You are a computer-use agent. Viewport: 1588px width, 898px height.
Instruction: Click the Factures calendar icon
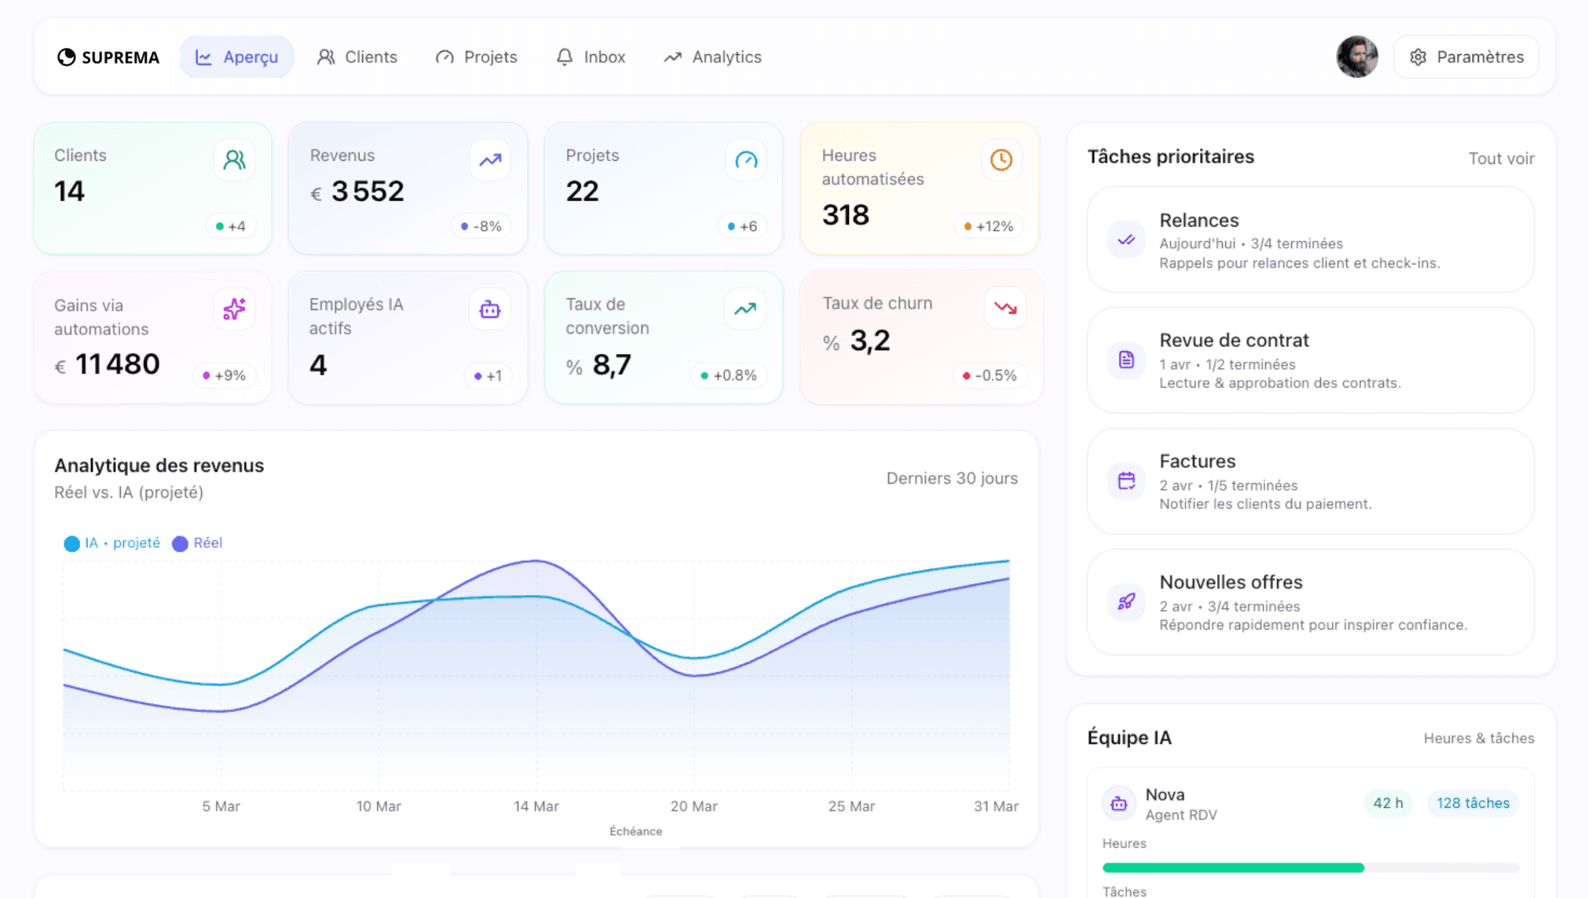pyautogui.click(x=1126, y=480)
